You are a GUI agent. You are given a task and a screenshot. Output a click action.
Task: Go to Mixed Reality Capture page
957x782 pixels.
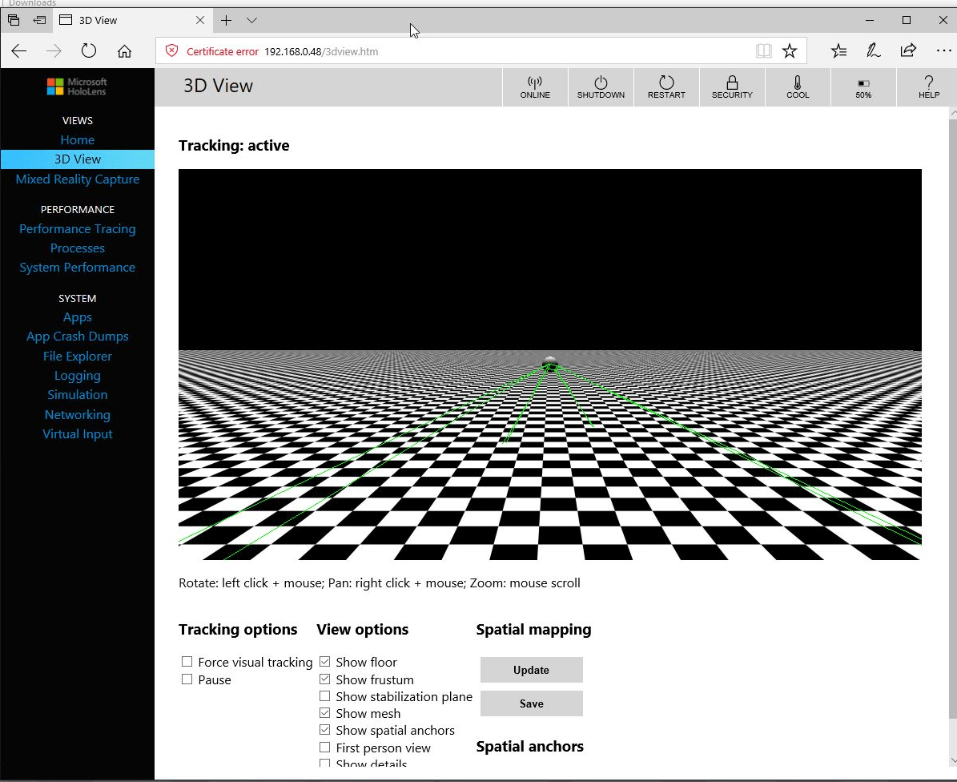[78, 179]
